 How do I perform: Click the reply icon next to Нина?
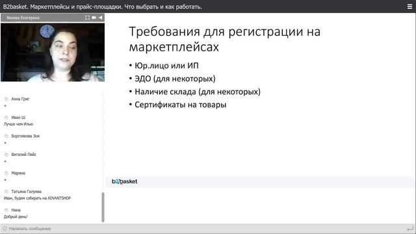6,210
